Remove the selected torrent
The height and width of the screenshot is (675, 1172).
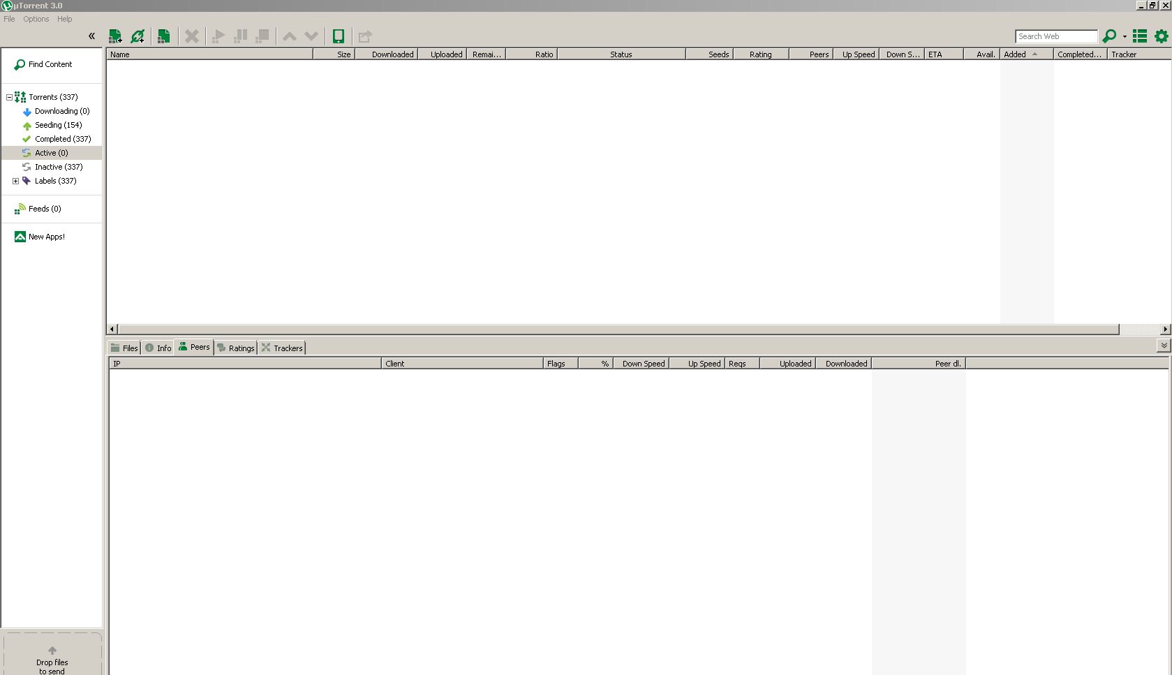click(192, 36)
